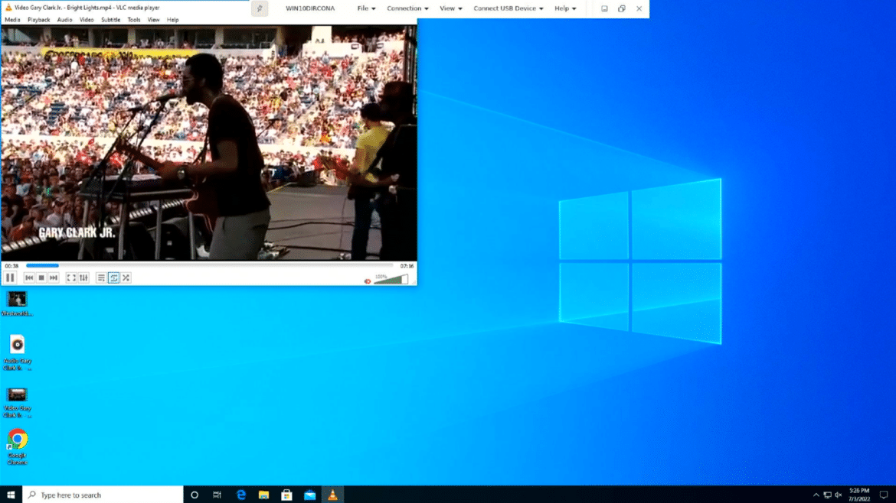Click the pin icon on remote toolbar
The width and height of the screenshot is (896, 503).
pos(260,8)
